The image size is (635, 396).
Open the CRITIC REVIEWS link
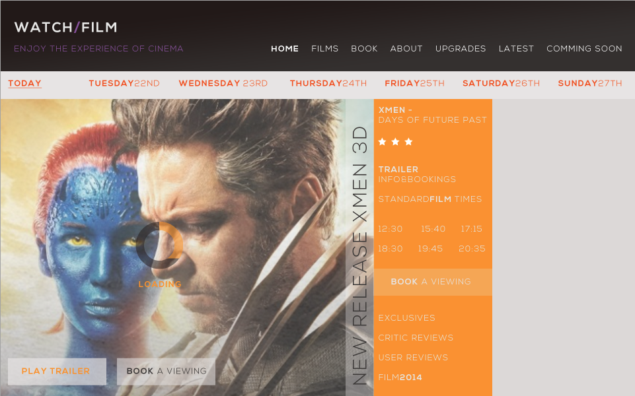pos(416,338)
